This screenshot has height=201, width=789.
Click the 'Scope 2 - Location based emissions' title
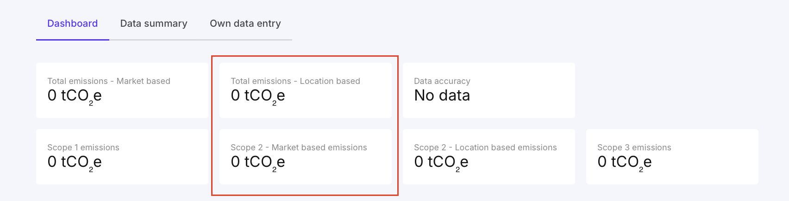tap(485, 148)
